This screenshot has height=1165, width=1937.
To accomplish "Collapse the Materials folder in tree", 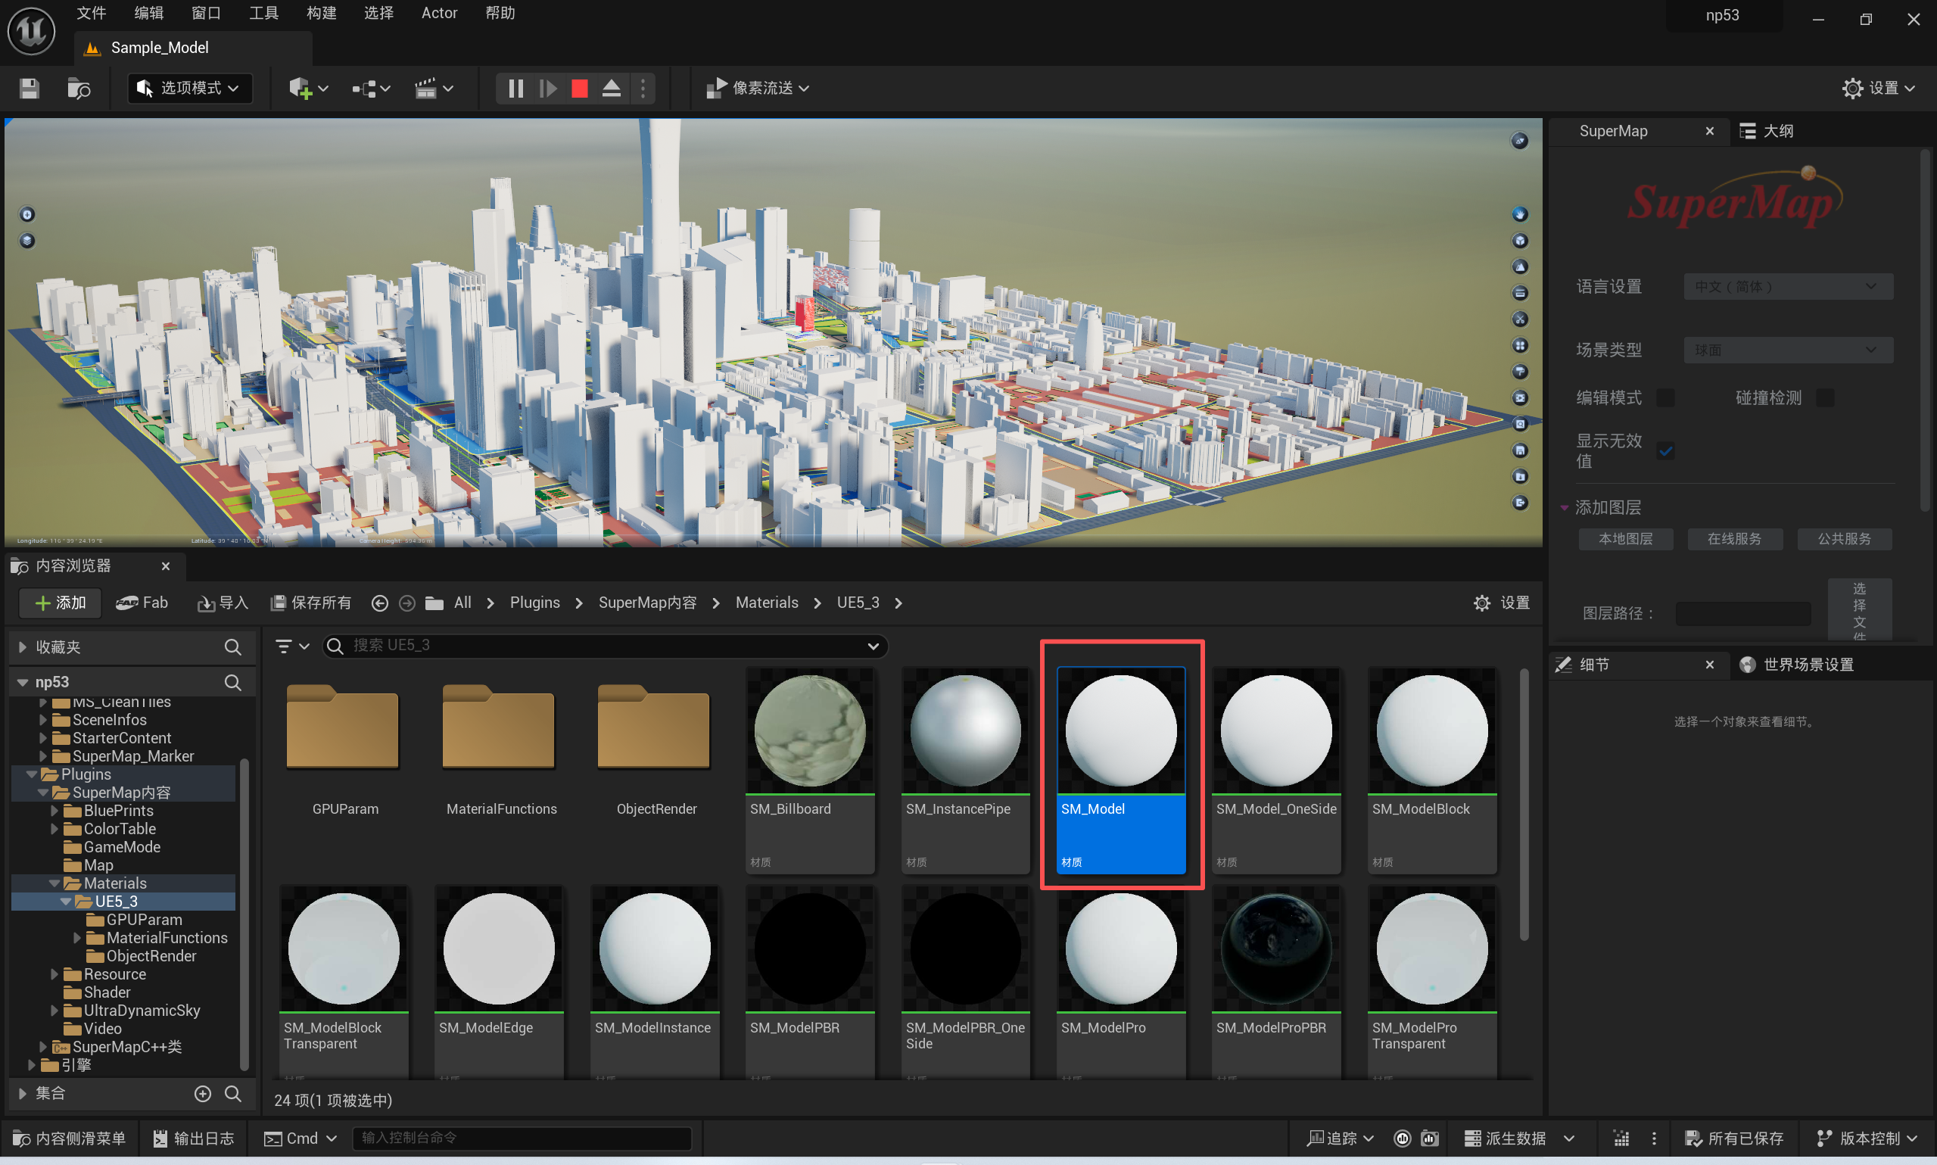I will tap(54, 883).
